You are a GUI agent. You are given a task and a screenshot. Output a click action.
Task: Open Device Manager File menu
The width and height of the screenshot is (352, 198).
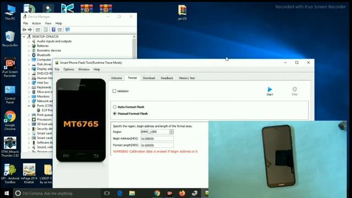pos(26,23)
